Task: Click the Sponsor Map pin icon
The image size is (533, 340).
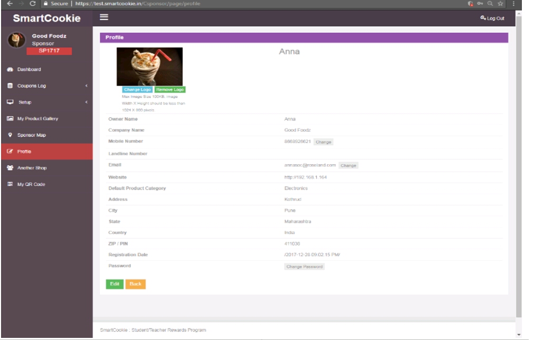Action: pos(10,135)
